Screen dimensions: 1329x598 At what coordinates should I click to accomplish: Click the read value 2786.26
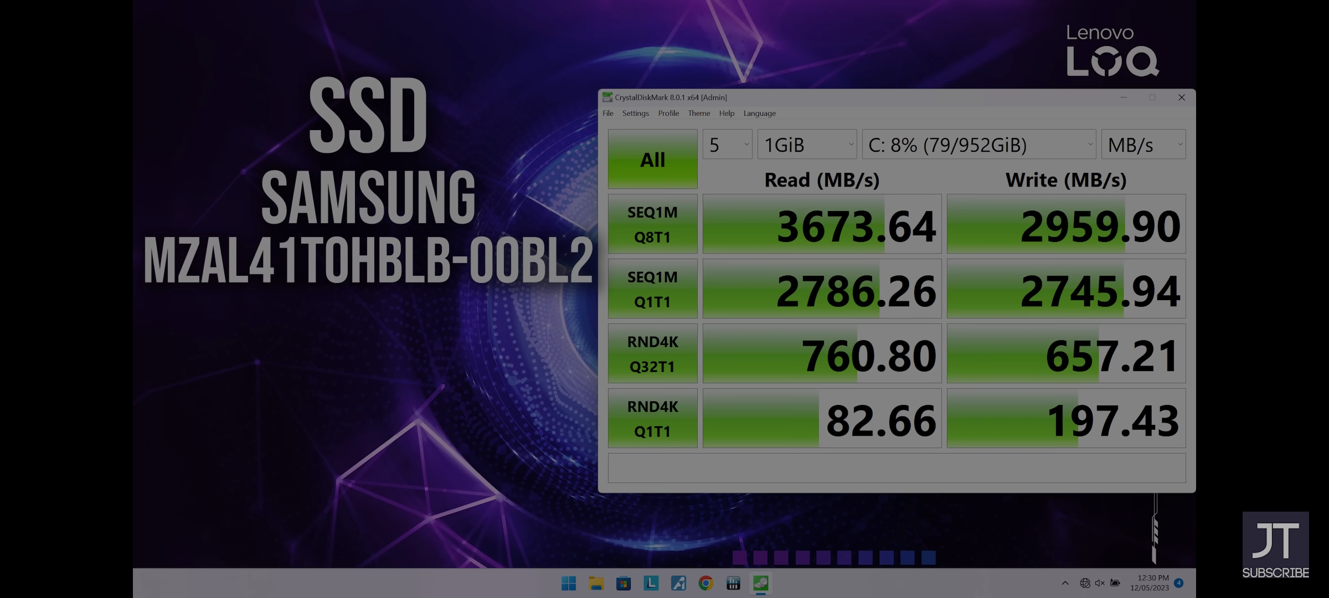pyautogui.click(x=822, y=289)
